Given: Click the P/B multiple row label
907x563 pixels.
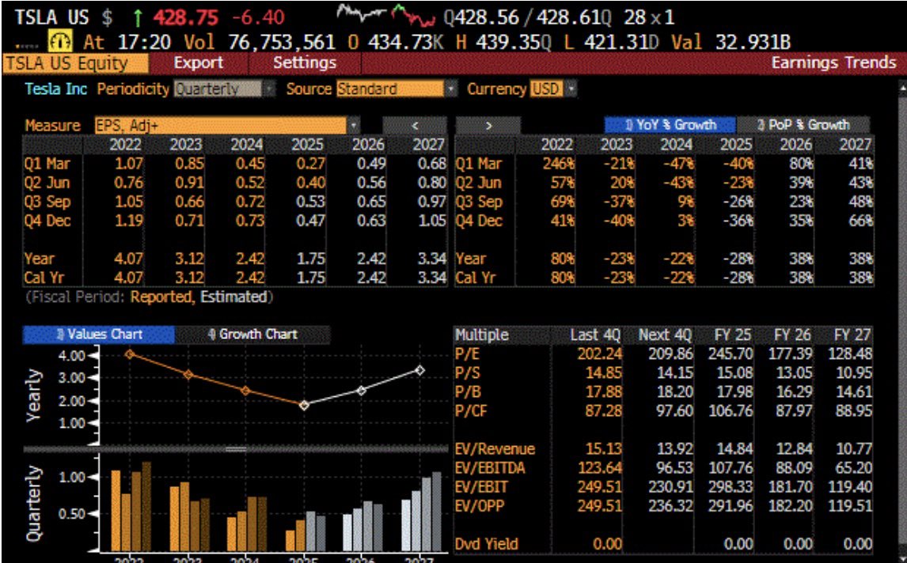Looking at the screenshot, I should pyautogui.click(x=468, y=392).
